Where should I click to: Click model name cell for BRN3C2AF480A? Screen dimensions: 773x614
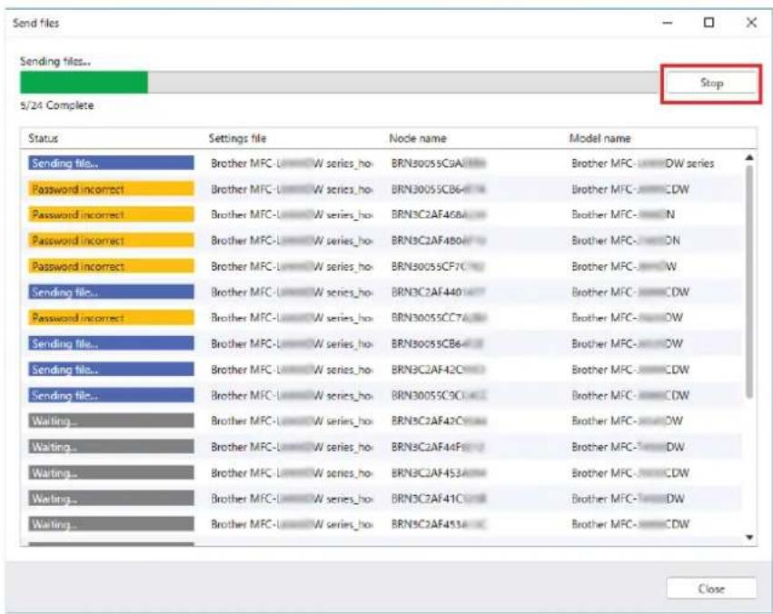(x=626, y=241)
